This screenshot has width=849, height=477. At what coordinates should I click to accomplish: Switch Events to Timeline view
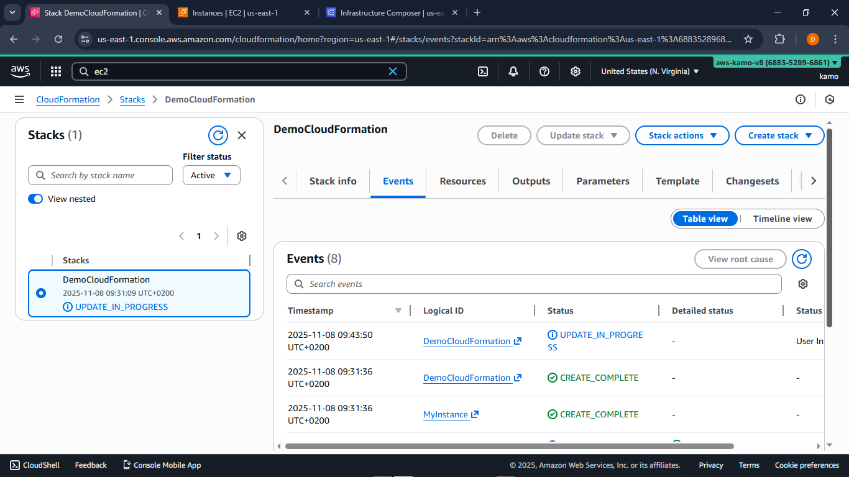click(782, 219)
